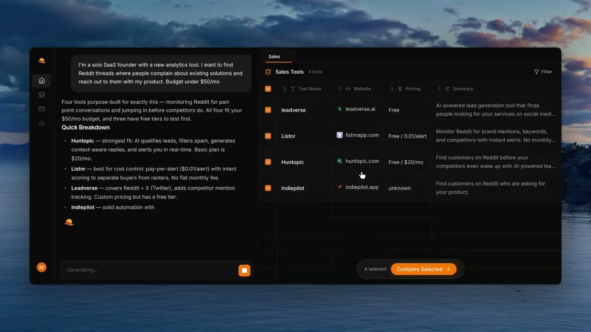Screen dimensions: 591x332
Task: Click the hat icon below the chat response
Action: click(69, 222)
